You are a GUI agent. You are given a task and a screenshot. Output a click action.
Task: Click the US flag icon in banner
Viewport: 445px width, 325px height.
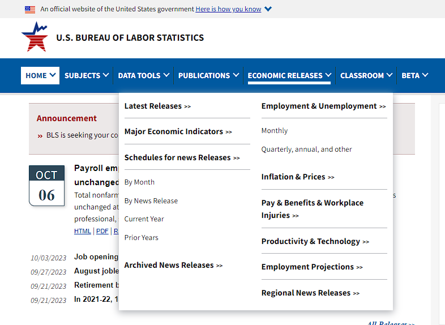click(30, 10)
